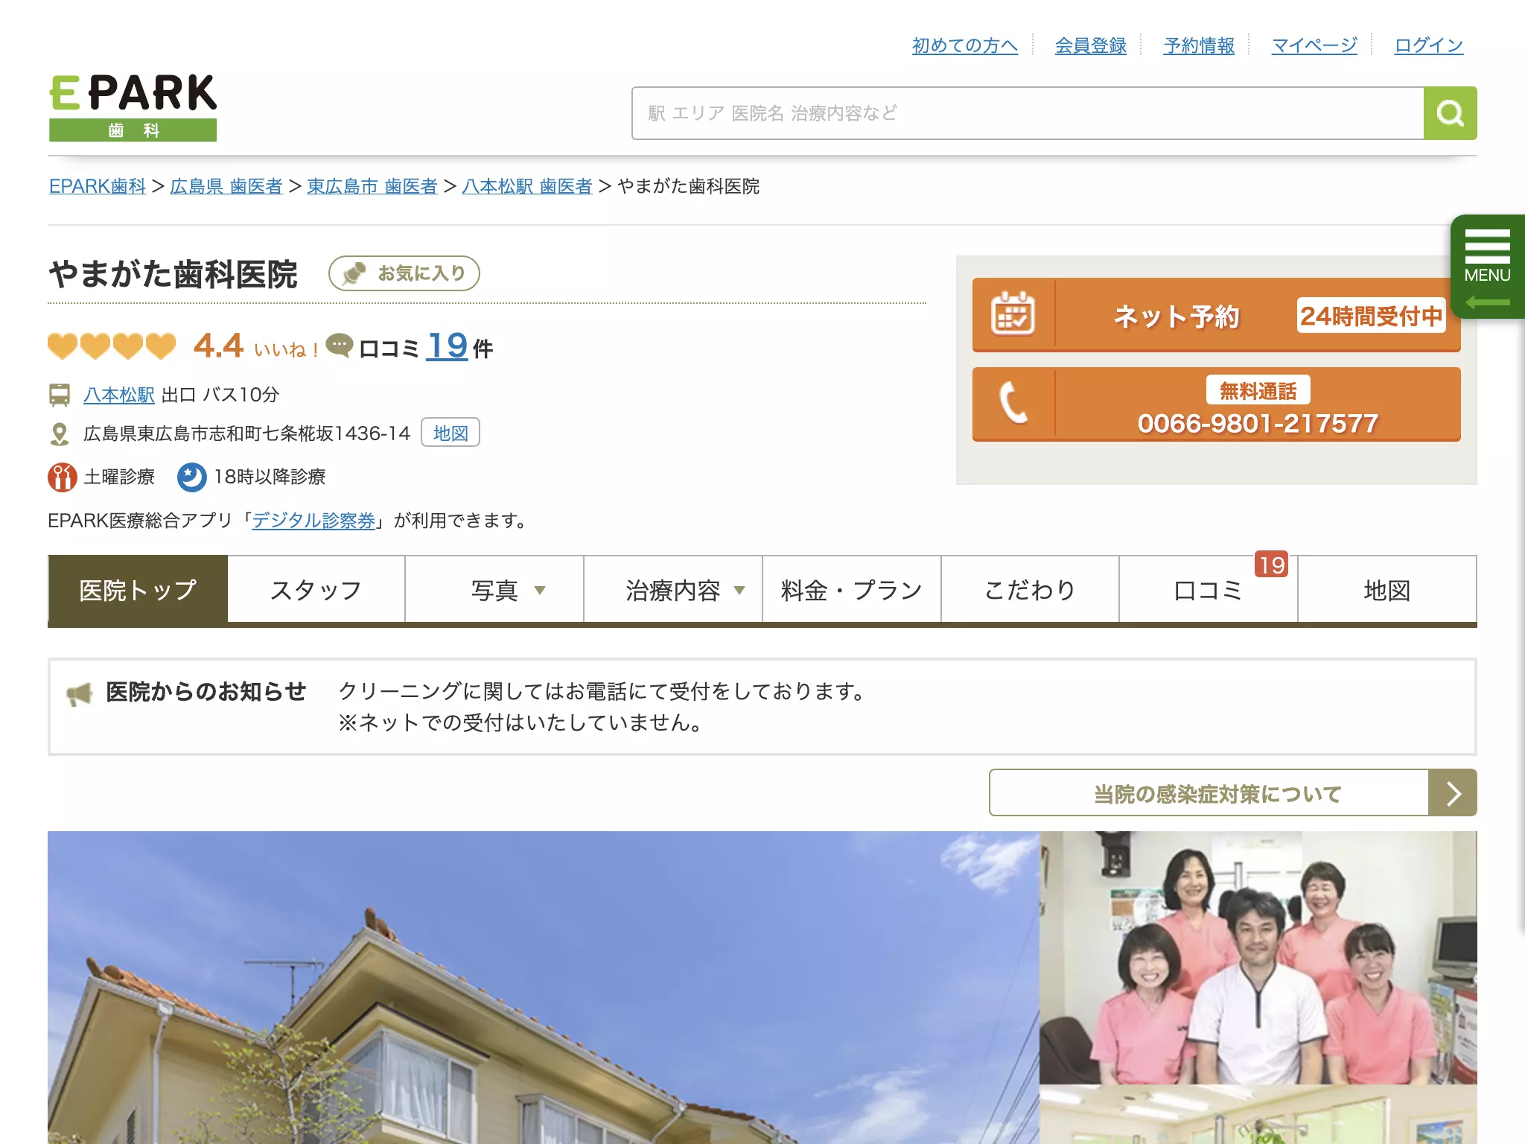Open the green MENU hamburger panel
The height and width of the screenshot is (1144, 1525).
[x=1487, y=267]
